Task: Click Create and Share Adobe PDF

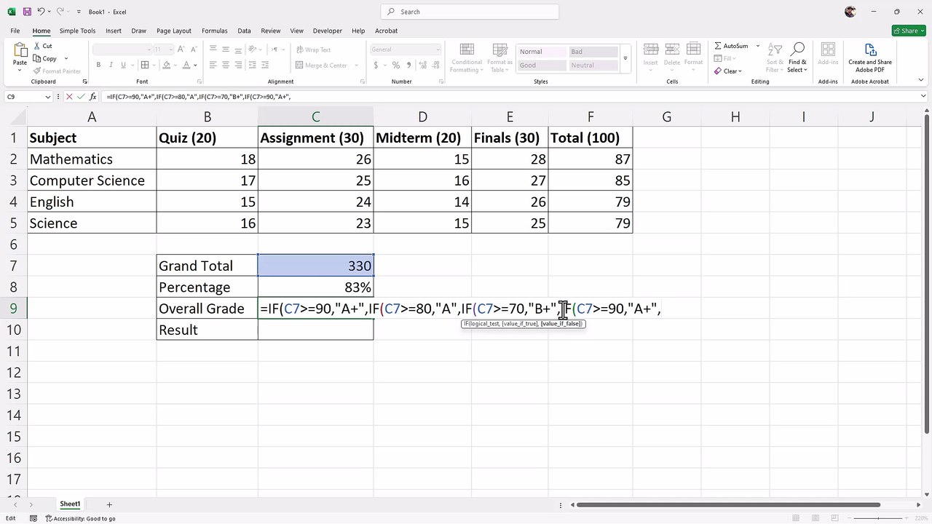Action: tap(870, 57)
